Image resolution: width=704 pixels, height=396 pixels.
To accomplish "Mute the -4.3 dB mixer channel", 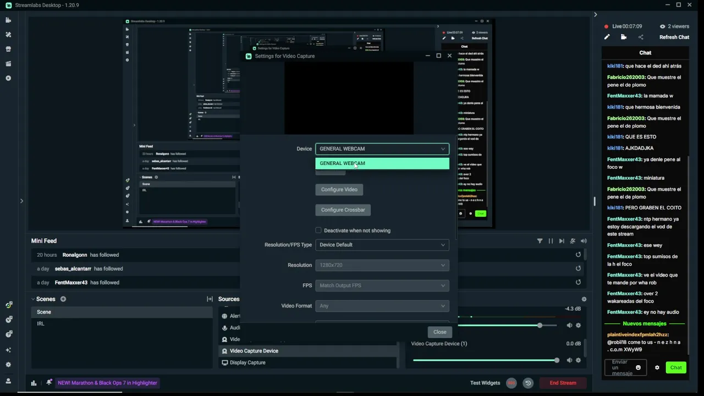I will 569,326.
